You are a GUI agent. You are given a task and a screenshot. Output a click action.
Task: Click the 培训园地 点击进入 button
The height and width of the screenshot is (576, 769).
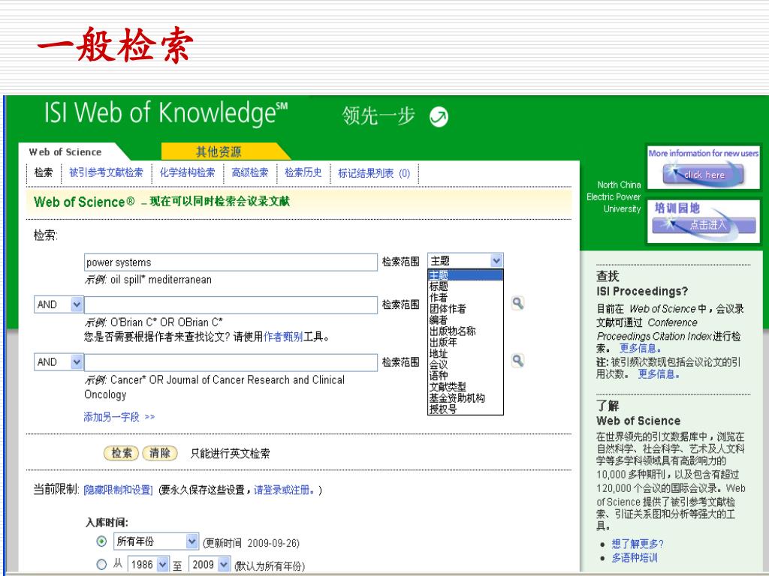pyautogui.click(x=703, y=225)
